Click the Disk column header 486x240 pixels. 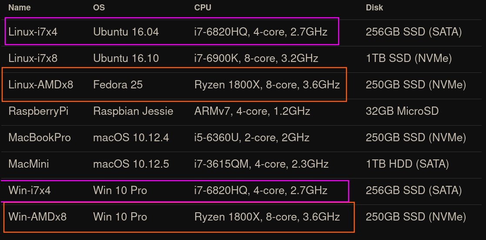click(x=374, y=7)
